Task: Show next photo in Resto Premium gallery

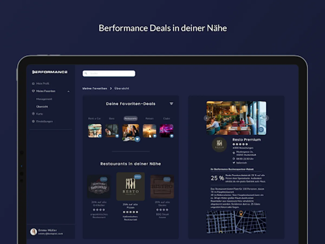Action: point(266,118)
